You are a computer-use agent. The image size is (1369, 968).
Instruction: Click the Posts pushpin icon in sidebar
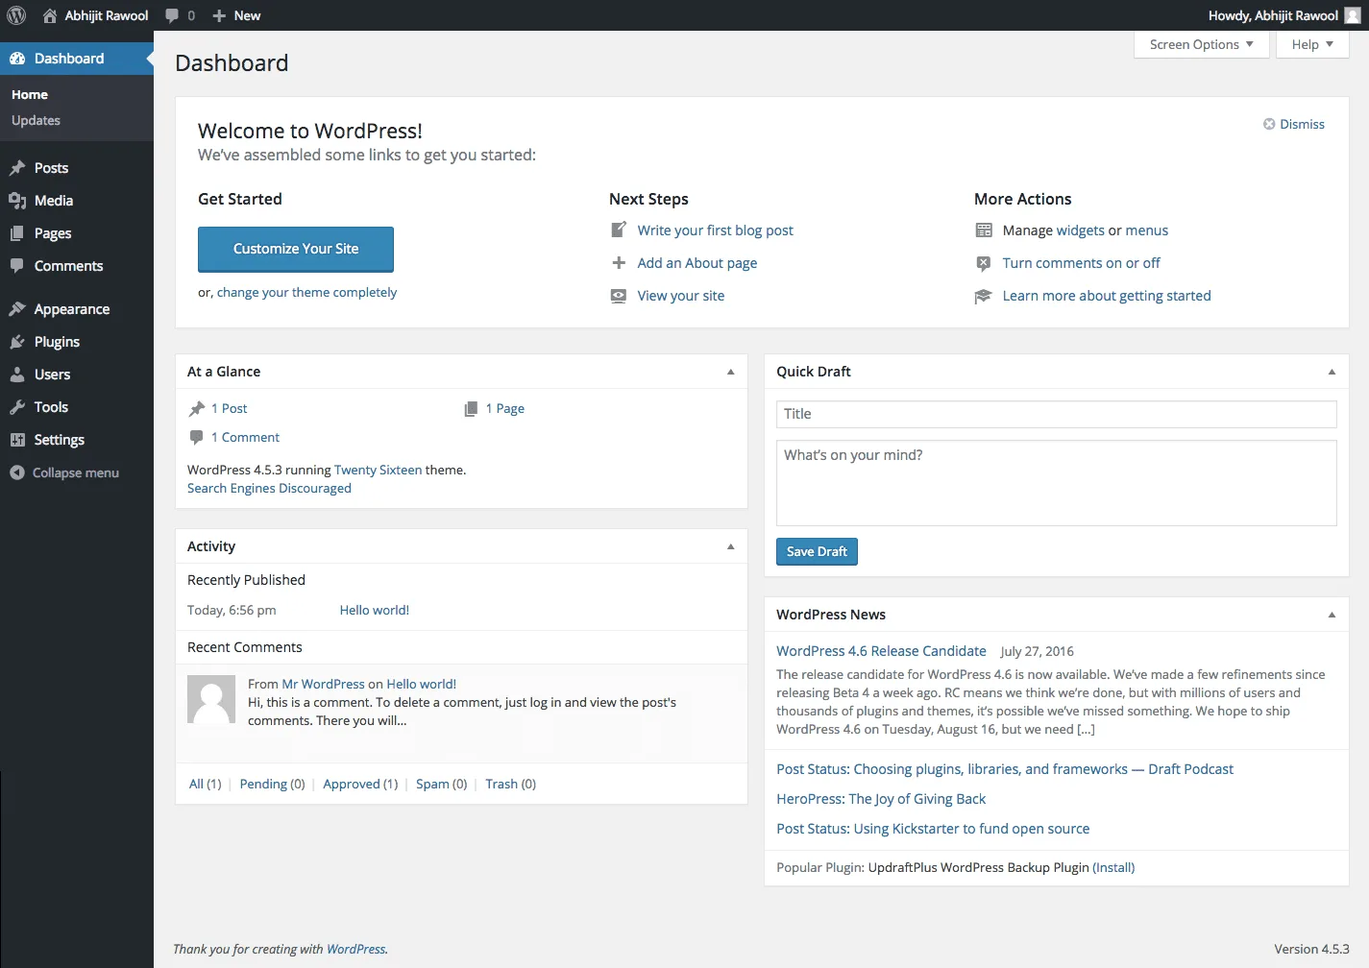17,168
